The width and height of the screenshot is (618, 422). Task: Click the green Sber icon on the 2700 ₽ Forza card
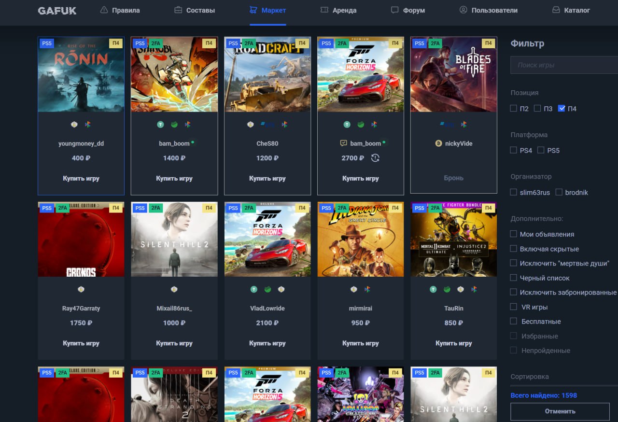point(361,124)
